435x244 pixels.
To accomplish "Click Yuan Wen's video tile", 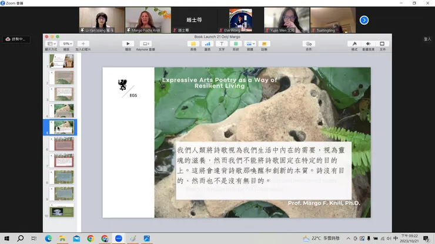I will click(x=287, y=20).
